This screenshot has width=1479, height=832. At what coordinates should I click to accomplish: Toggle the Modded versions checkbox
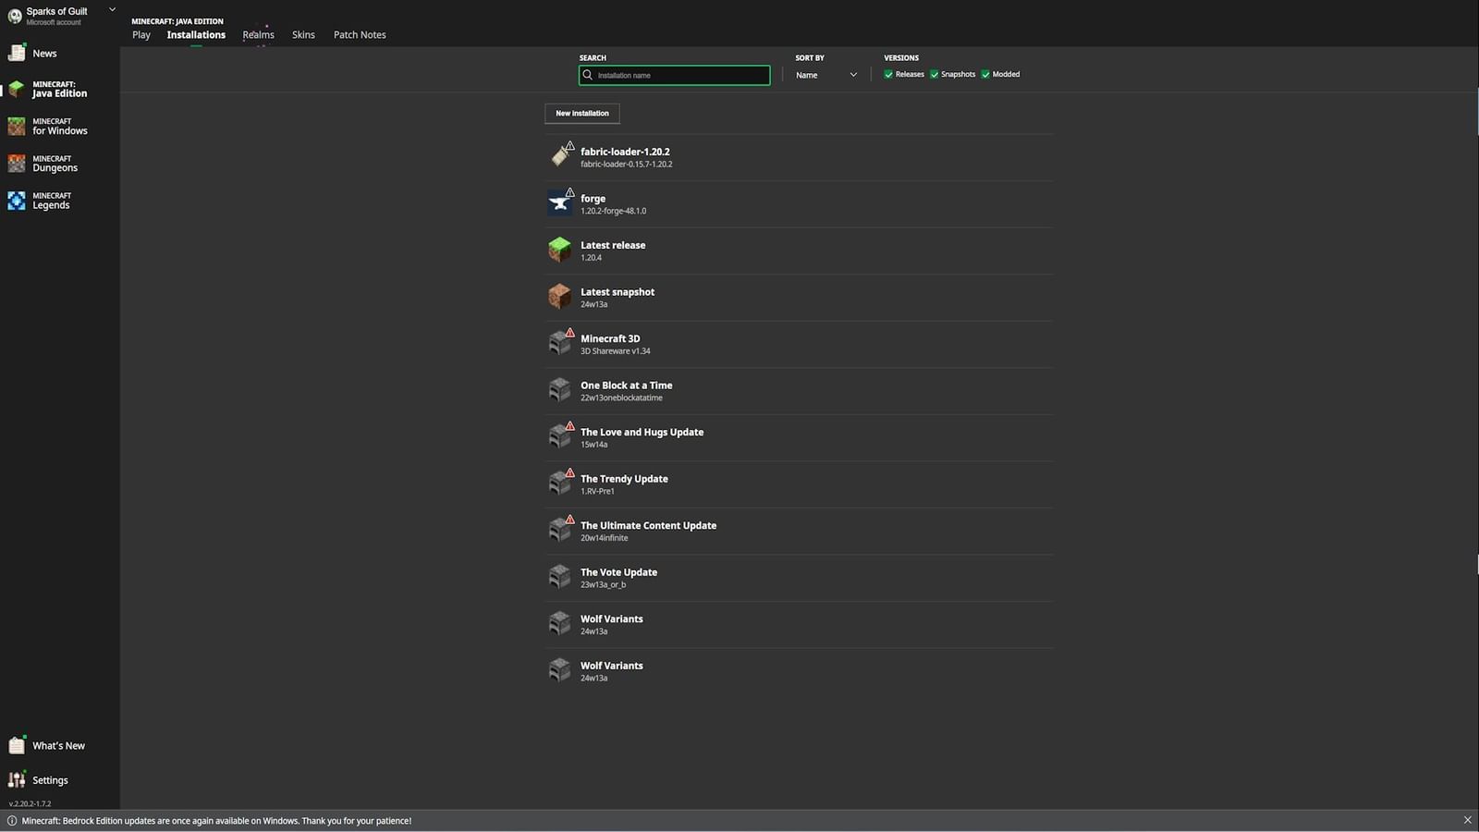tap(985, 74)
